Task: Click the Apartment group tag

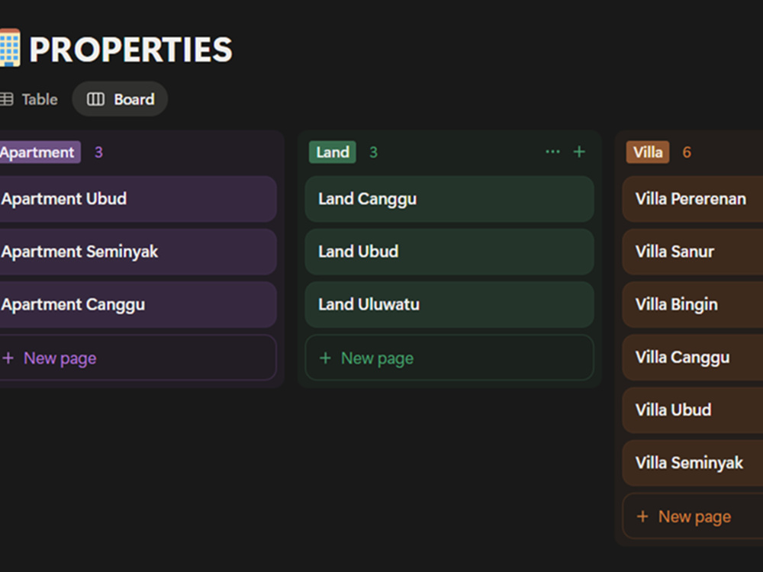Action: point(39,153)
